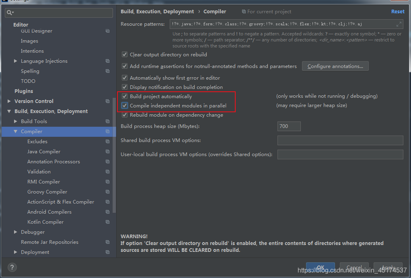Select Remote Jar Repositories in the tree
The height and width of the screenshot is (278, 411).
pos(49,242)
